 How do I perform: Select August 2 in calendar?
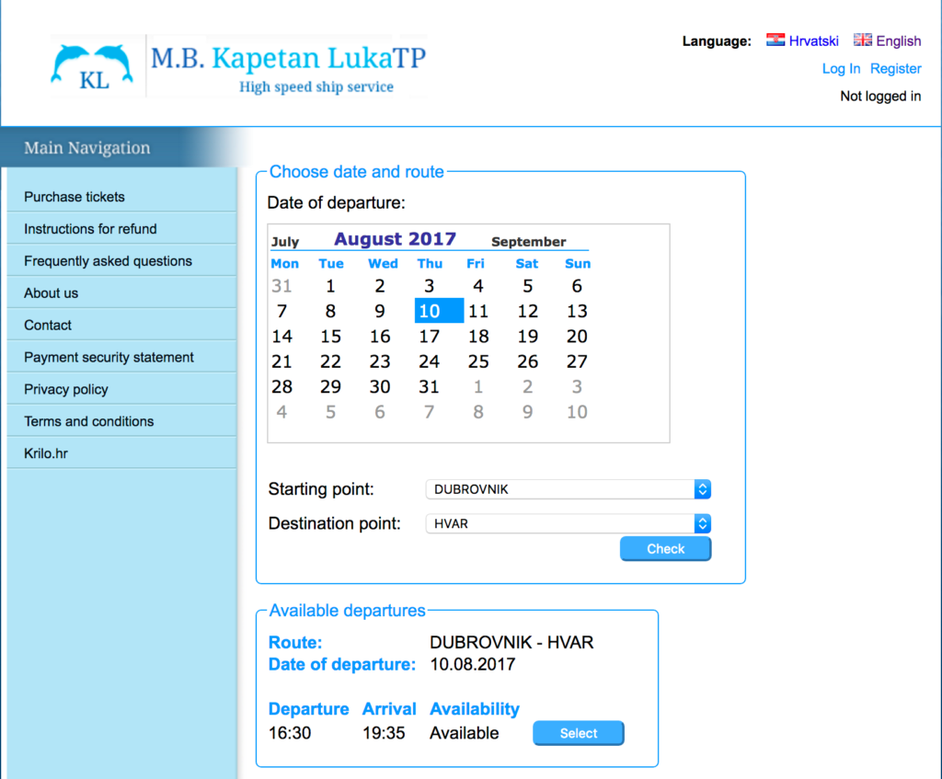click(380, 286)
